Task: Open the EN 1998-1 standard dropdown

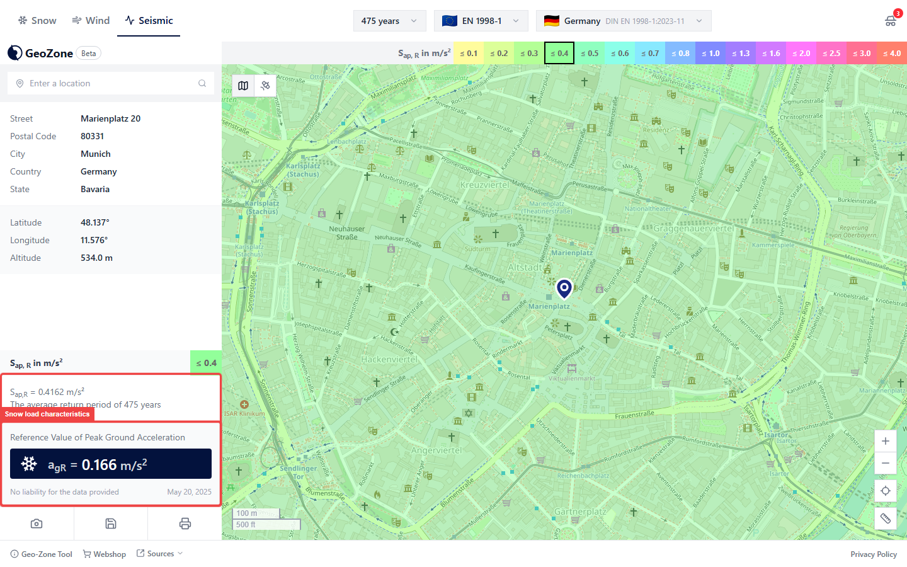Action: pos(481,21)
